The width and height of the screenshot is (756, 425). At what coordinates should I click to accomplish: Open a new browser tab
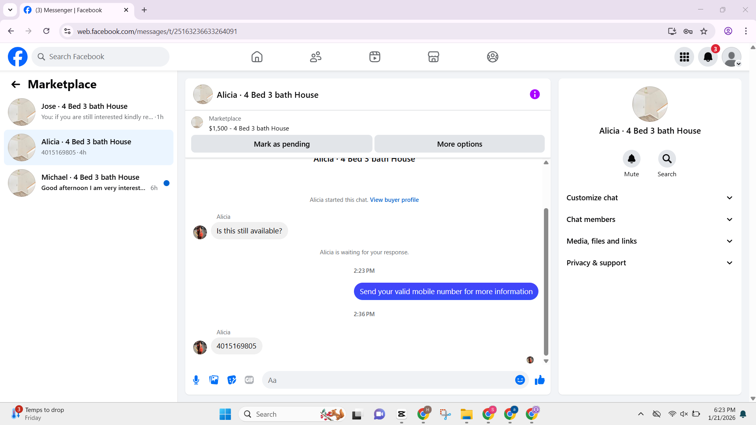point(144,10)
